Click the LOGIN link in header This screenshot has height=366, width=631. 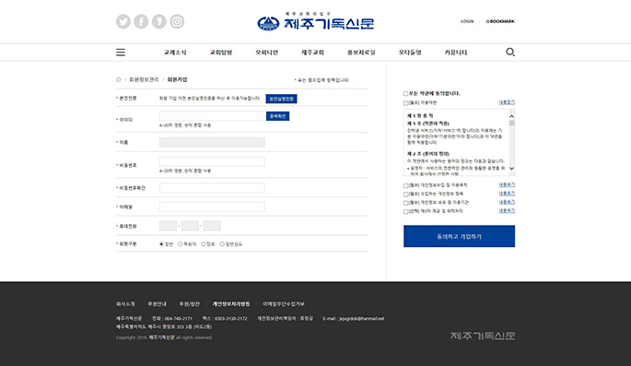coord(467,21)
